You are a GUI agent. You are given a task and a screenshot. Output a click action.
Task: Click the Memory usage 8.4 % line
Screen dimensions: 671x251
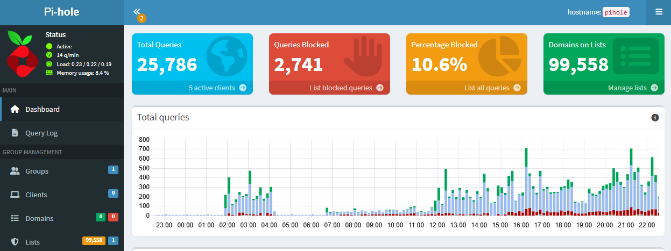pos(77,73)
